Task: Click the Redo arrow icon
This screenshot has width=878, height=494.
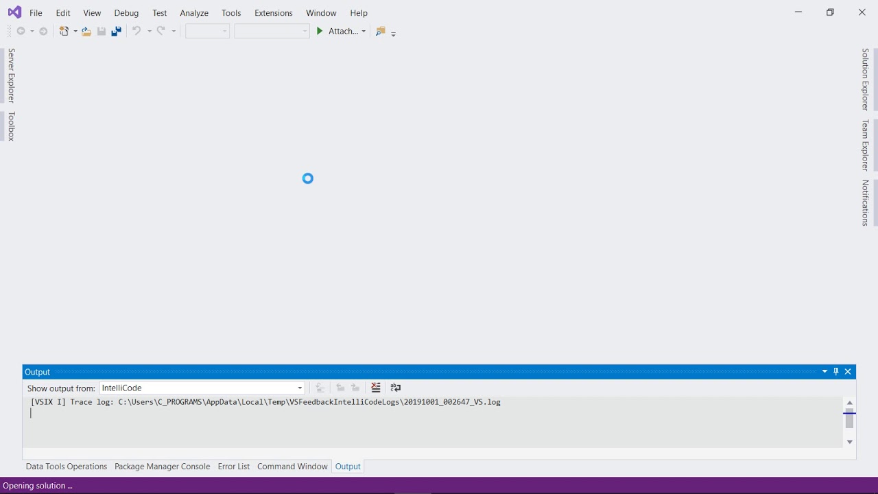Action: tap(161, 31)
